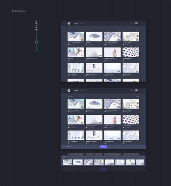
Task: Select the glass pyramid thumbnail in the lower screen
Action: point(94,119)
